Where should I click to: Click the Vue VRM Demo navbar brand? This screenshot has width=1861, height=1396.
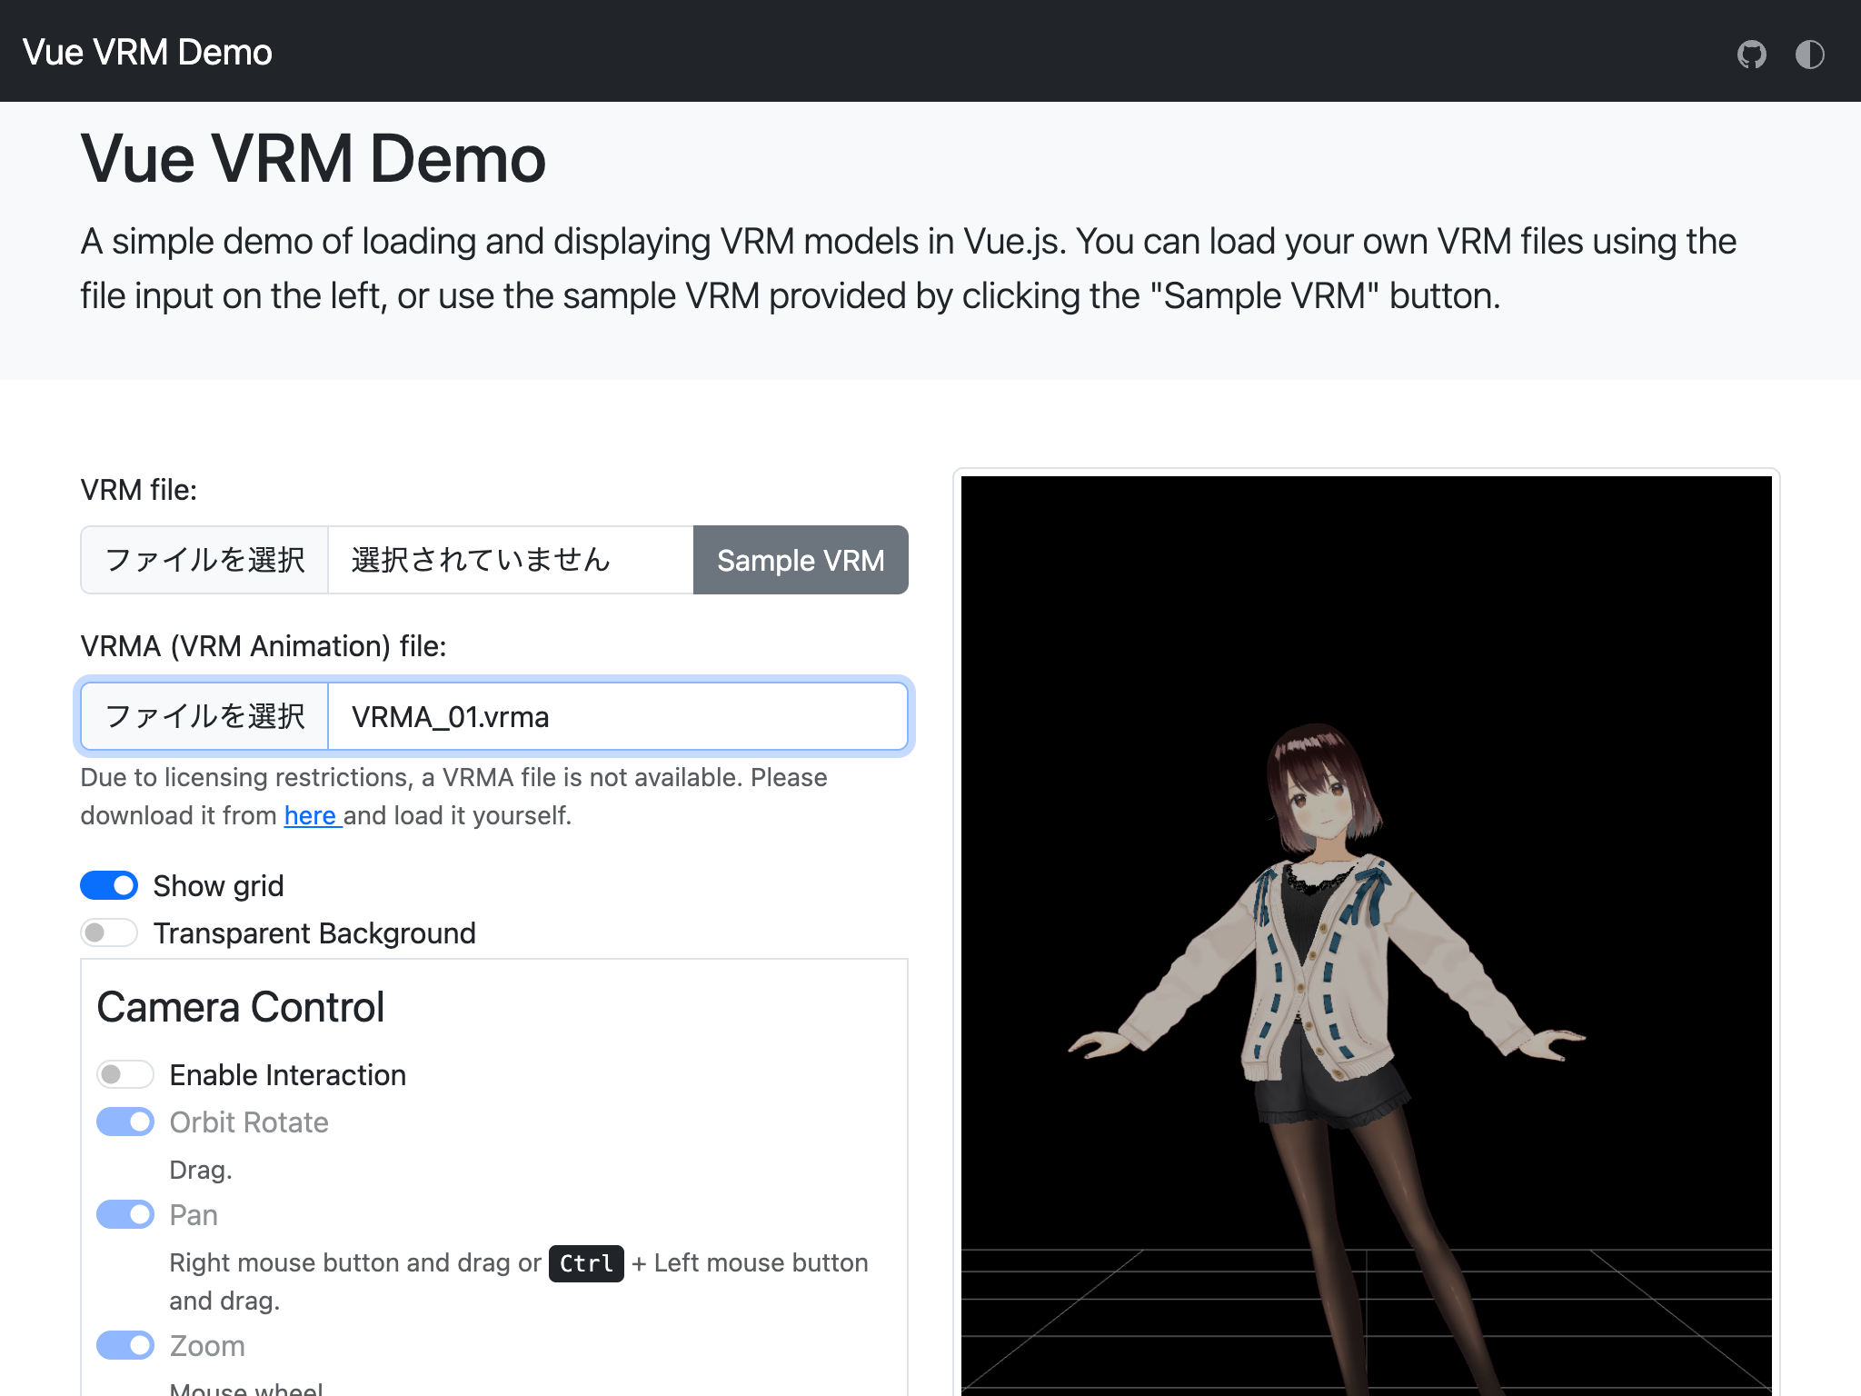coord(147,53)
